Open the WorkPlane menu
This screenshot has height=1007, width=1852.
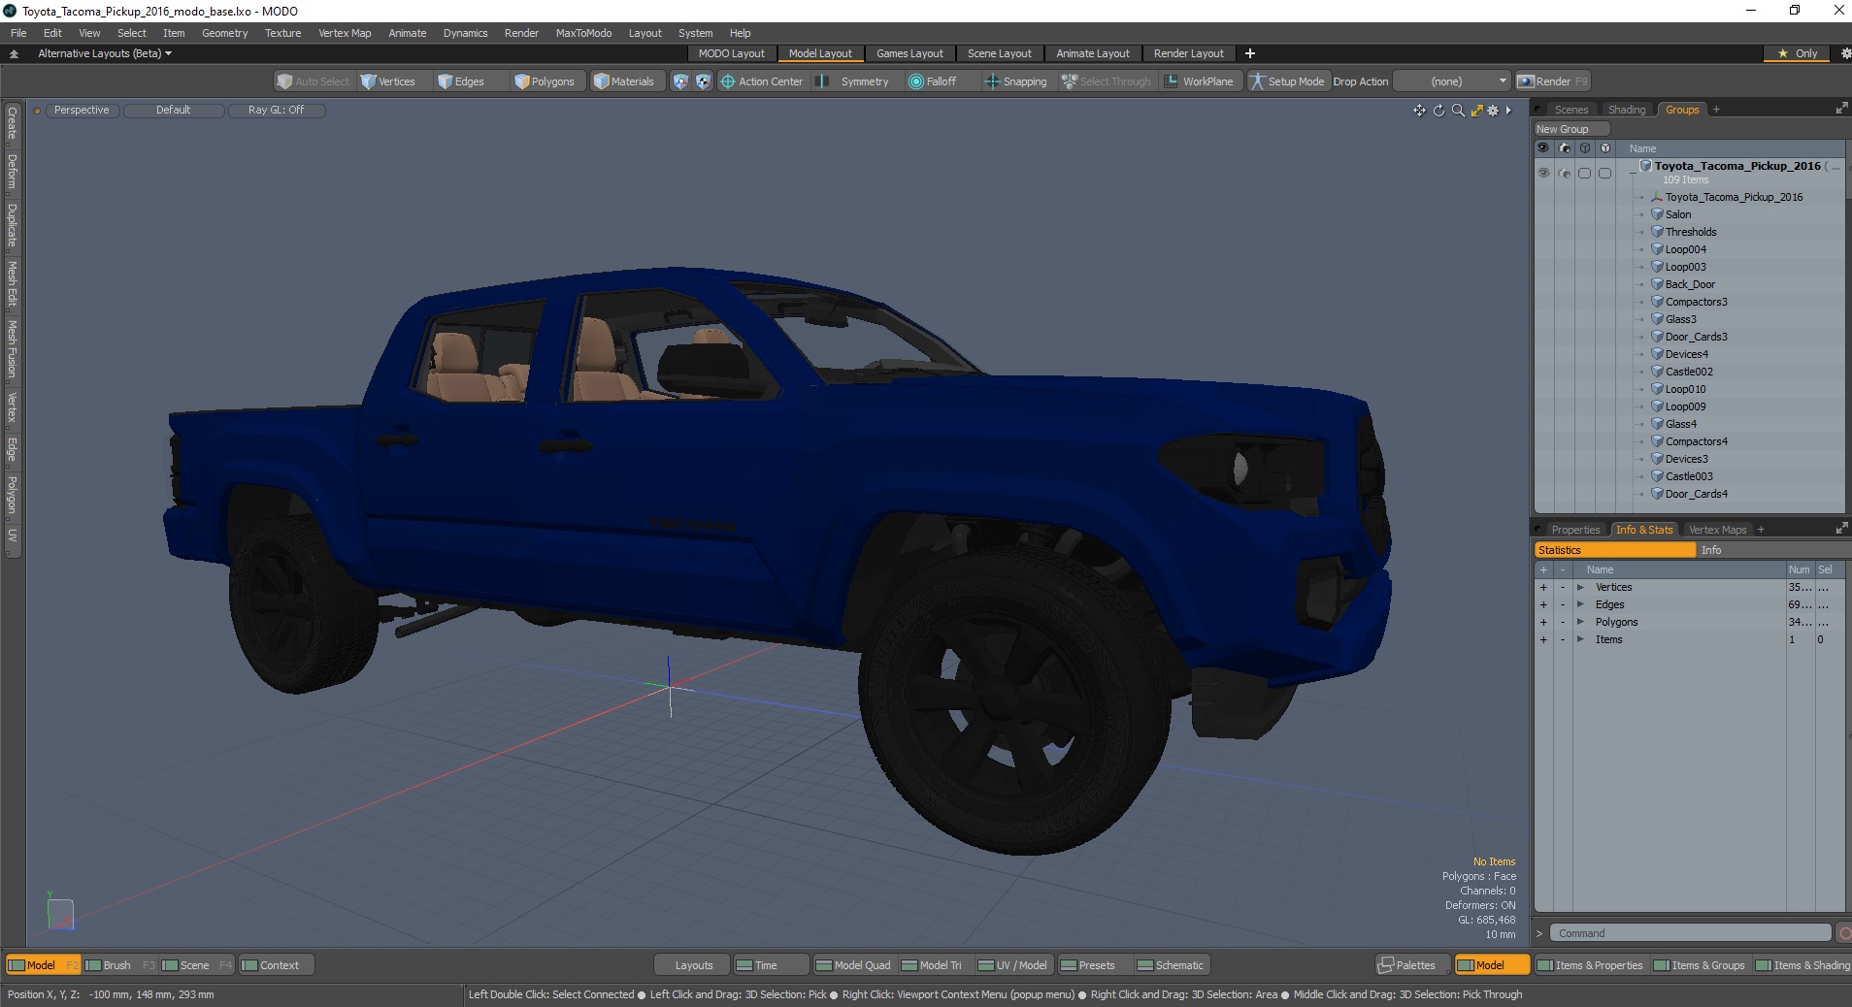click(x=1199, y=81)
